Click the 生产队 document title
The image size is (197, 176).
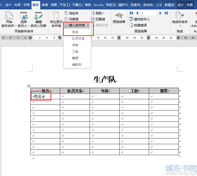104,79
